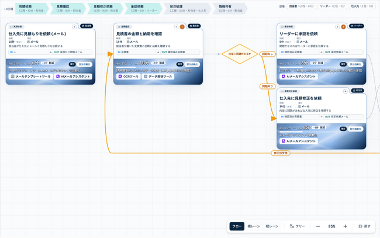Screen dimensions: 380x238
Task: Filter by リーダー department chip
Action: click(x=332, y=6)
